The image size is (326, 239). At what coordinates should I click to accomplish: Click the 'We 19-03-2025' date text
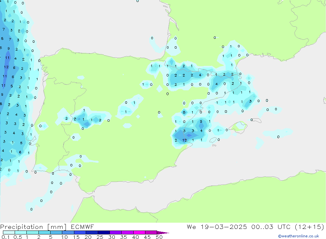point(217,227)
